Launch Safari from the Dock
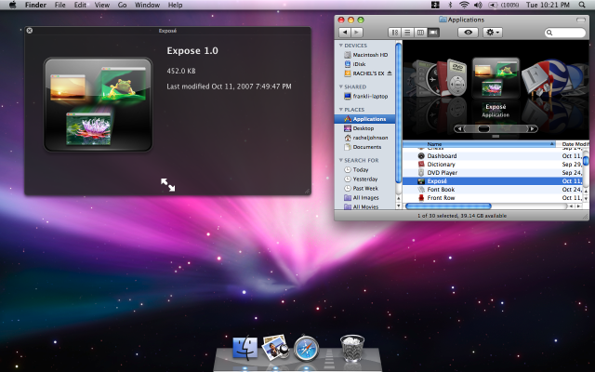The image size is (595, 372). [306, 348]
